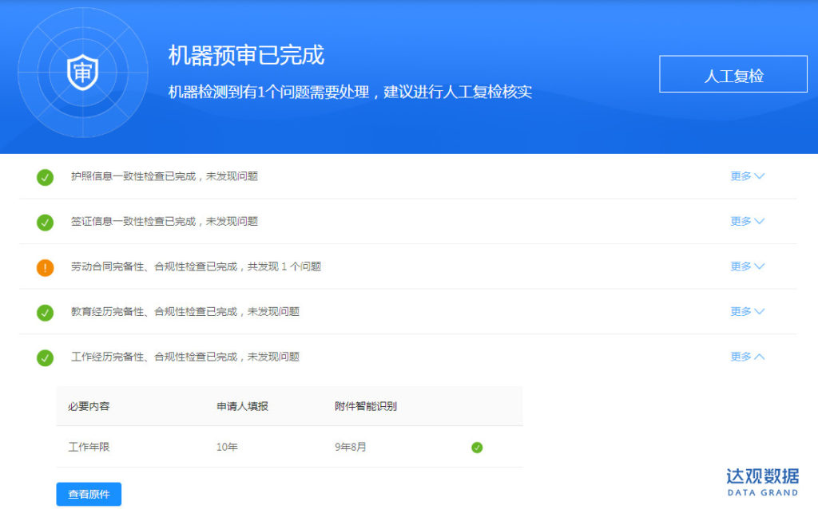Screen dimensions: 818x509
Task: Click green check icon beside 签证信息 row
Action: pyautogui.click(x=45, y=222)
